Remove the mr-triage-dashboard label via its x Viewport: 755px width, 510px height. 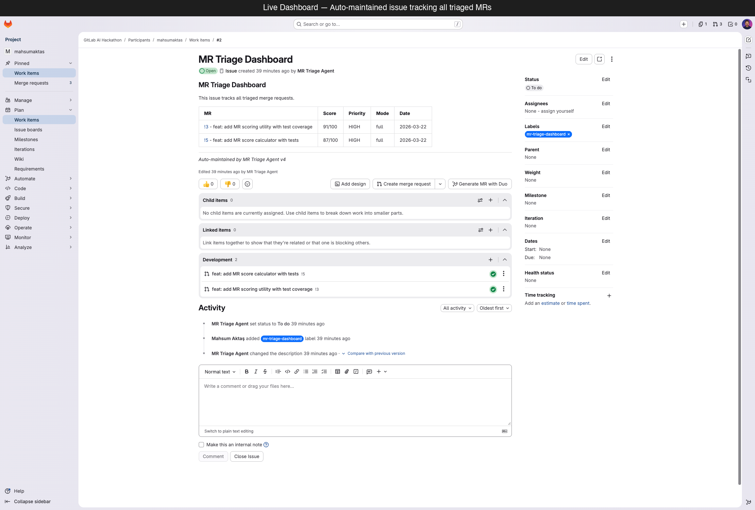[569, 134]
